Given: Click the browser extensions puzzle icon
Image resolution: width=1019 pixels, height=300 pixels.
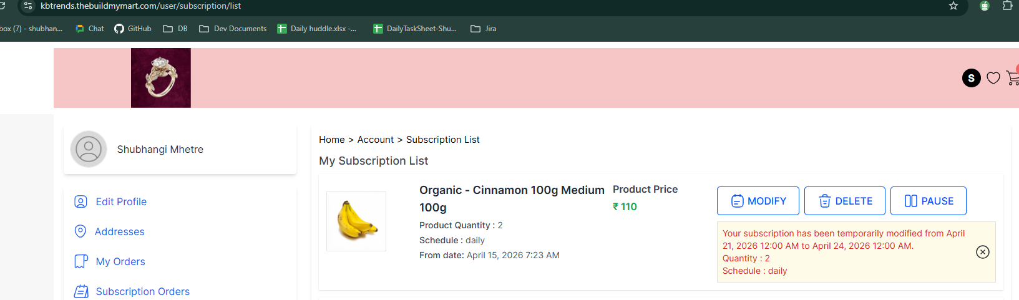Looking at the screenshot, I should pos(1007,6).
